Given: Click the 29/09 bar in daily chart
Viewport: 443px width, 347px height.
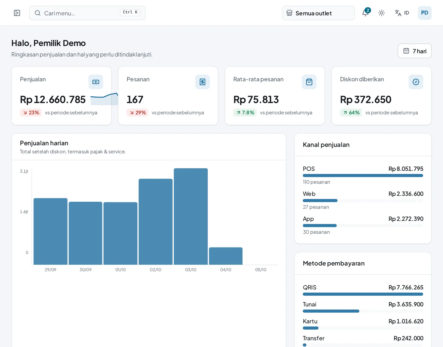Looking at the screenshot, I should coord(50,231).
